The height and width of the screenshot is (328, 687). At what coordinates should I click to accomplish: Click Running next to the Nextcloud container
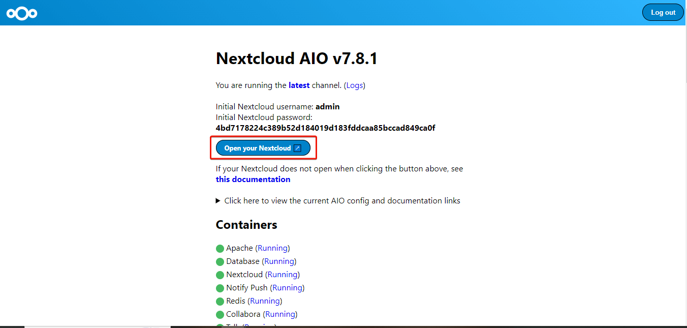click(283, 274)
